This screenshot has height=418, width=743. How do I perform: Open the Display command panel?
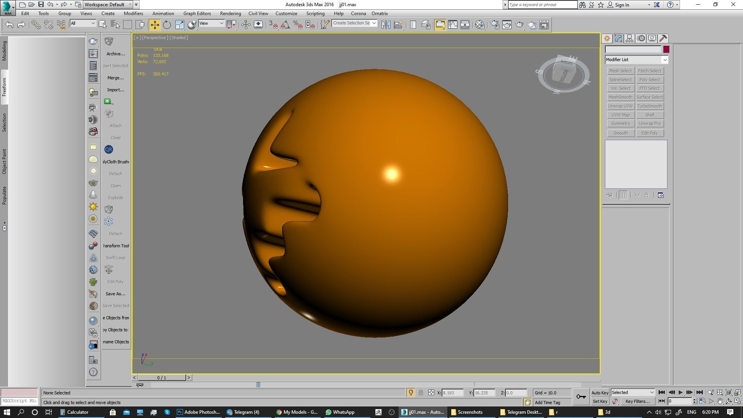point(652,38)
